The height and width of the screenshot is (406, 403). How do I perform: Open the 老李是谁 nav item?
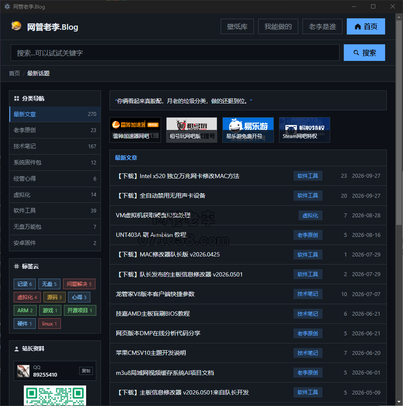point(322,26)
